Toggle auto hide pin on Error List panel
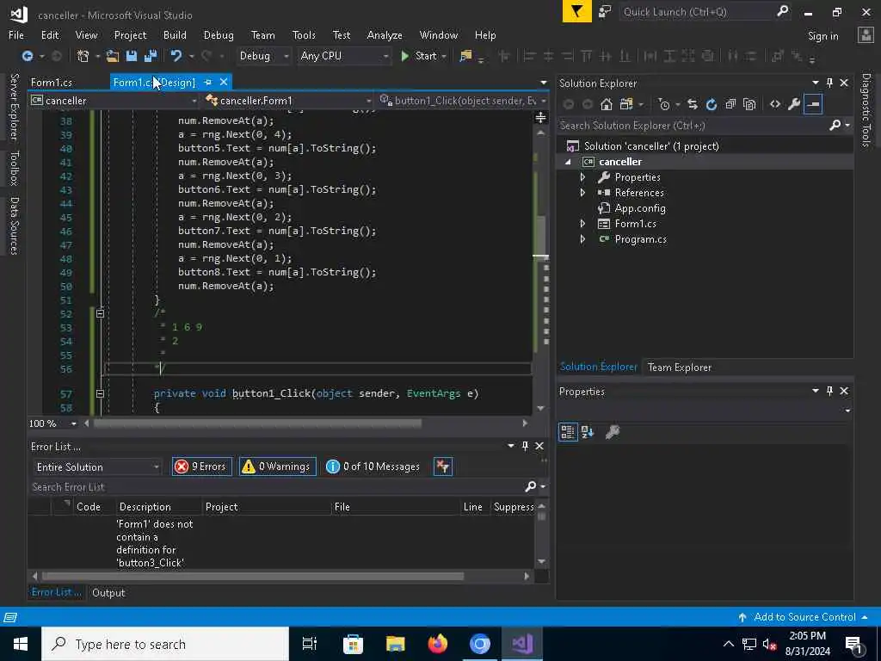Screen dimensions: 881x661 point(526,446)
